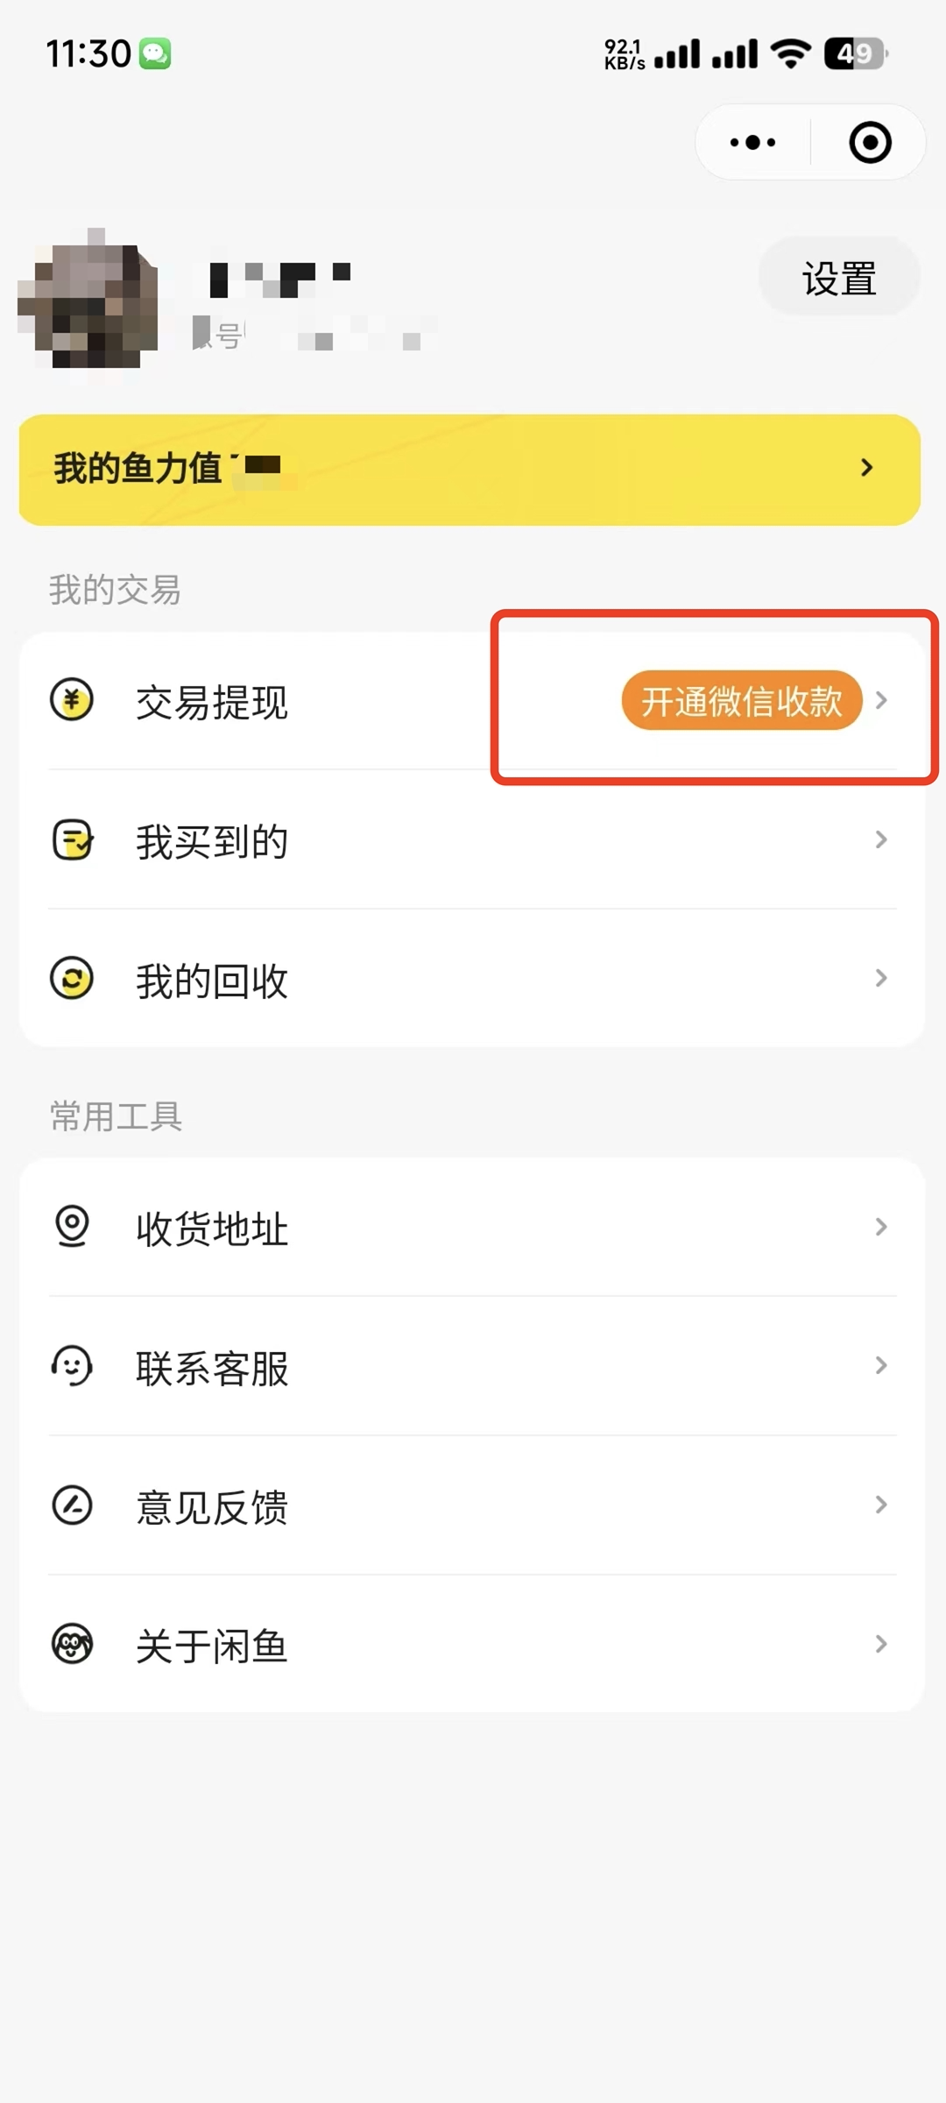This screenshot has height=2103, width=946.
Task: Open the 我的回收 menu entry
Action: click(x=212, y=981)
